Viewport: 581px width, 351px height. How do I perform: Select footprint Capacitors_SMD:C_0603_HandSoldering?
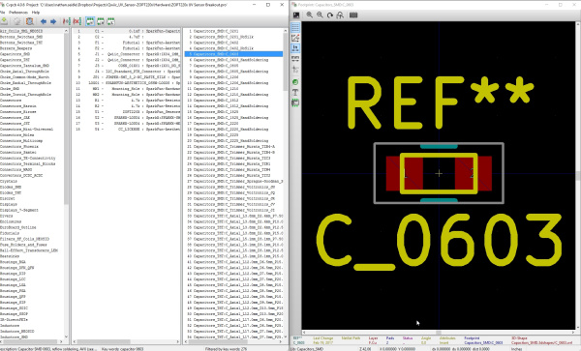[x=233, y=60]
